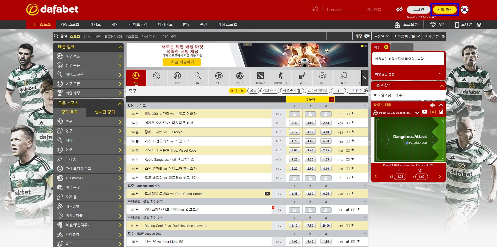Image resolution: width=497 pixels, height=247 pixels.
Task: Open the golf sport category
Action: pyautogui.click(x=302, y=78)
